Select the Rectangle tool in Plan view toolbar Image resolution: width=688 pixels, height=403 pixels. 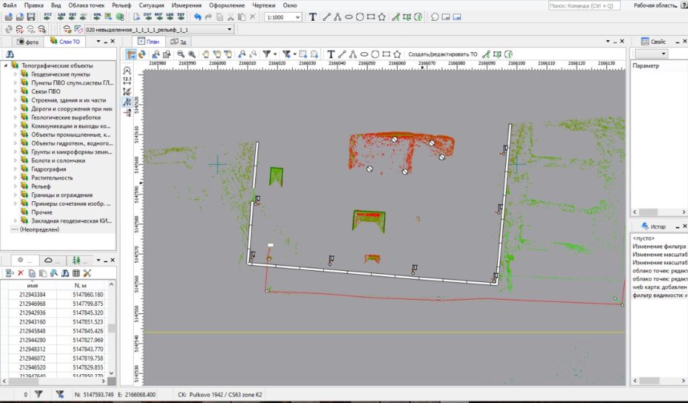(x=386, y=54)
